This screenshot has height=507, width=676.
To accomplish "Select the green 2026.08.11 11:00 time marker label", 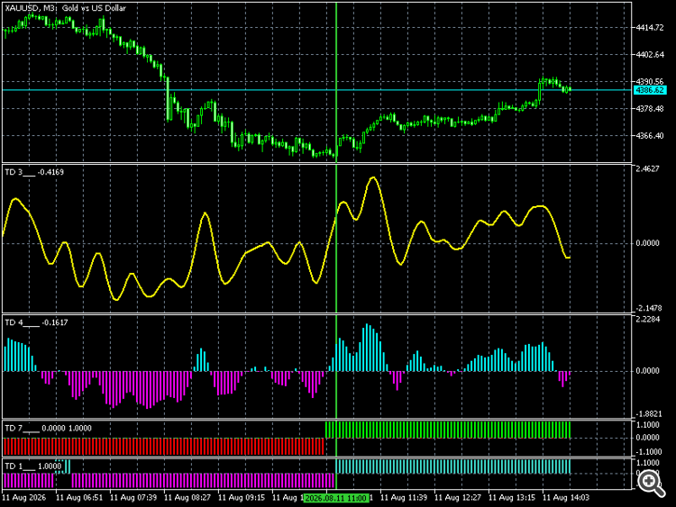I will coord(336,498).
